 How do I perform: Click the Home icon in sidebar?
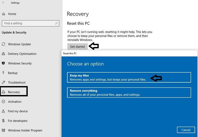3,14
